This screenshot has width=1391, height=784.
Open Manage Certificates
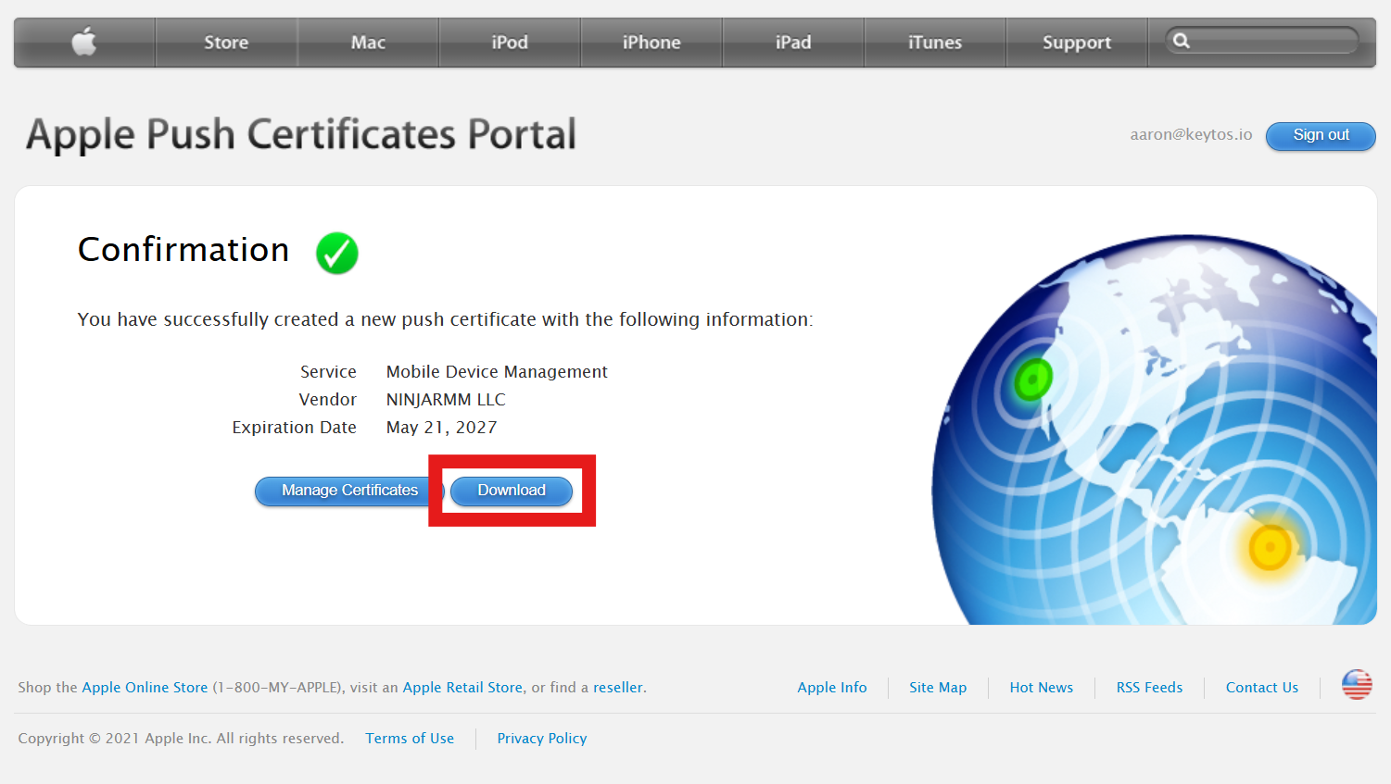point(349,491)
